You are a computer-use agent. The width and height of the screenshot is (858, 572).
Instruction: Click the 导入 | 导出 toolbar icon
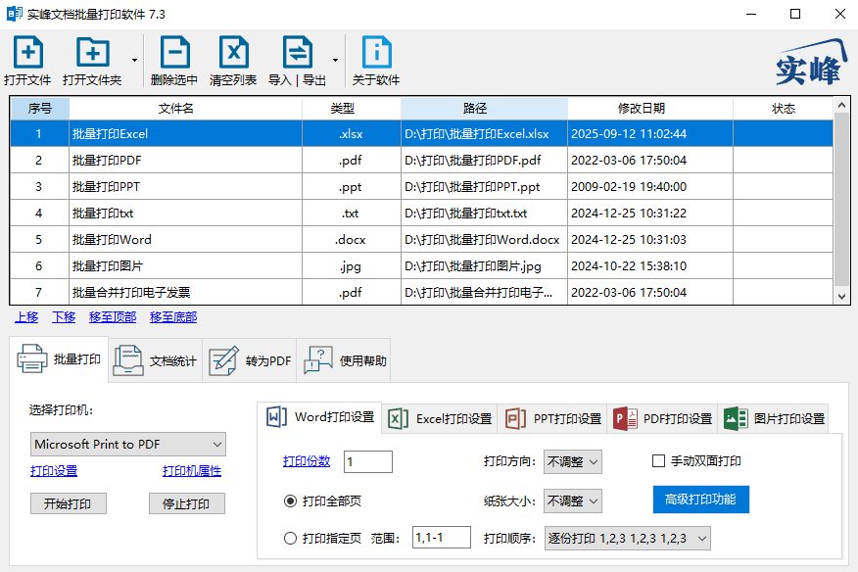point(297,53)
